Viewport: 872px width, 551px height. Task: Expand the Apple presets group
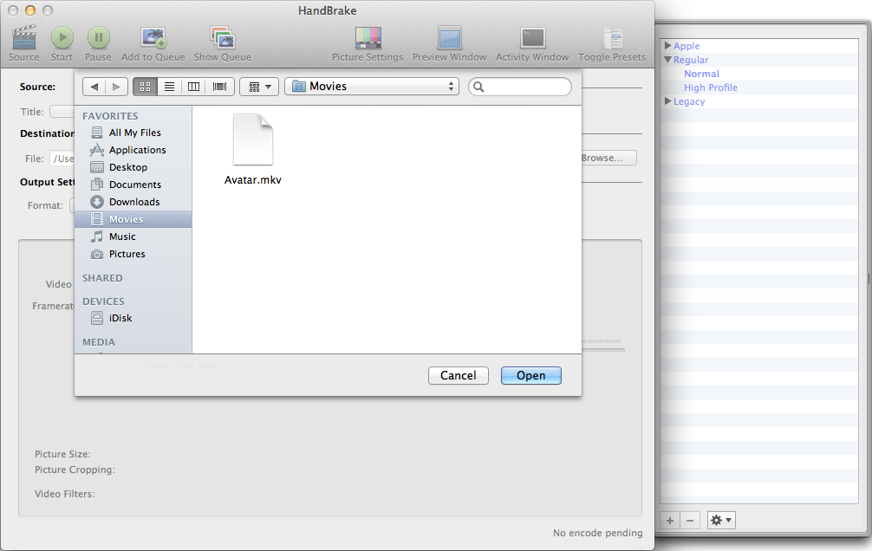click(667, 46)
